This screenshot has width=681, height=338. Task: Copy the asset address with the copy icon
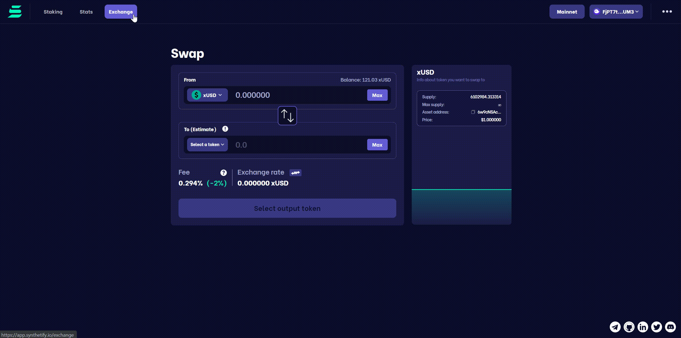(473, 112)
